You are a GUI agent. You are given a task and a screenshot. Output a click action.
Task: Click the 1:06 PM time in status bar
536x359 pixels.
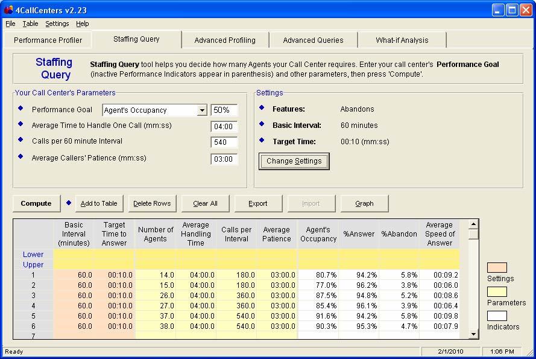502,352
